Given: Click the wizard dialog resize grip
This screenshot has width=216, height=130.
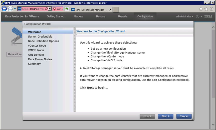Looking at the screenshot, I should point(193,119).
